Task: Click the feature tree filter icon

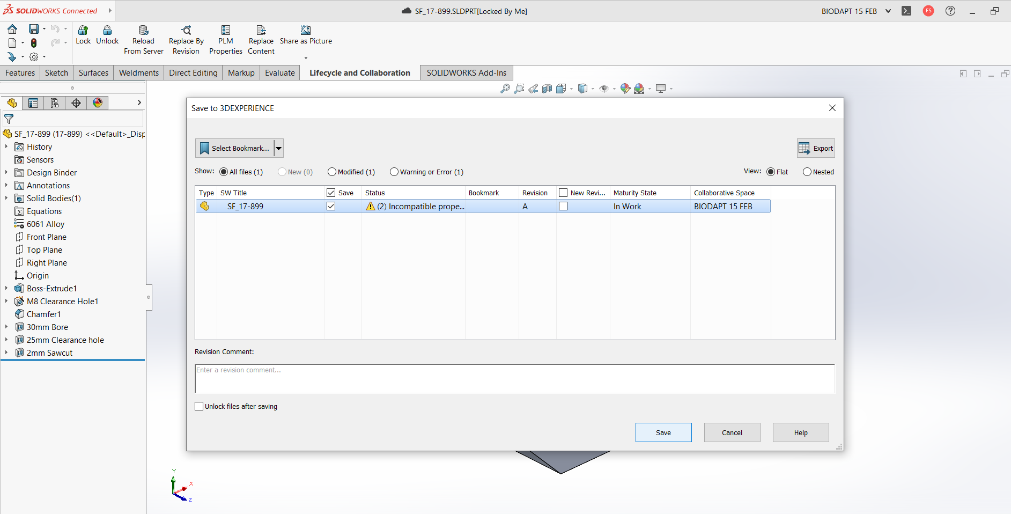Action: click(9, 119)
